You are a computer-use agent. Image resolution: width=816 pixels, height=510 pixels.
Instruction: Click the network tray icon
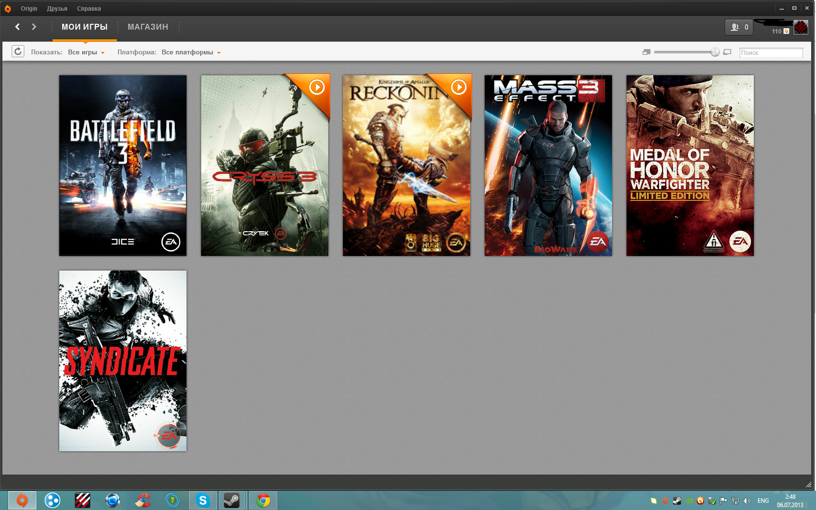(x=735, y=501)
